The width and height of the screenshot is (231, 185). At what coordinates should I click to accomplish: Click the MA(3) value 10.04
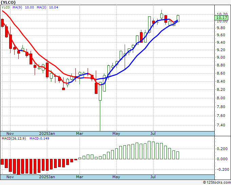coord(54,7)
